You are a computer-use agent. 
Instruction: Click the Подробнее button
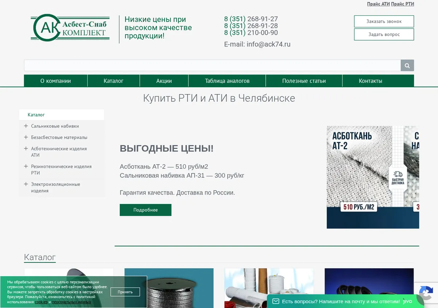(x=146, y=210)
